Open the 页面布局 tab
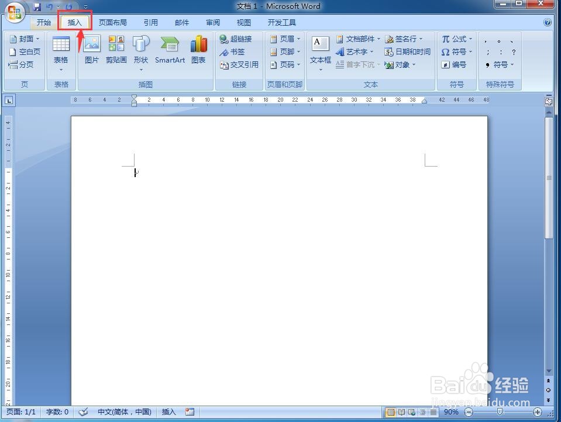Viewport: 561px width, 422px height. [113, 23]
